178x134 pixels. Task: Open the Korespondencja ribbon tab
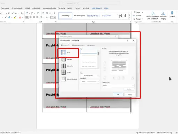[49, 8]
